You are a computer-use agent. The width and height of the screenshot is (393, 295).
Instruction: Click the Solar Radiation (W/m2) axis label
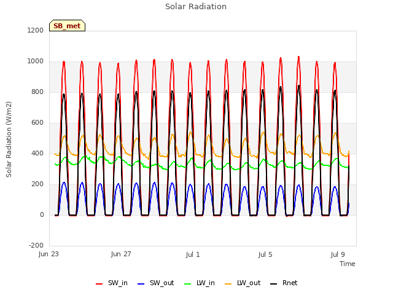pyautogui.click(x=9, y=140)
